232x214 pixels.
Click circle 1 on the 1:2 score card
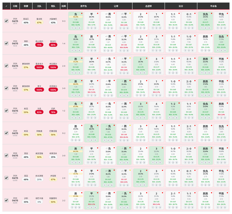pos(169,118)
